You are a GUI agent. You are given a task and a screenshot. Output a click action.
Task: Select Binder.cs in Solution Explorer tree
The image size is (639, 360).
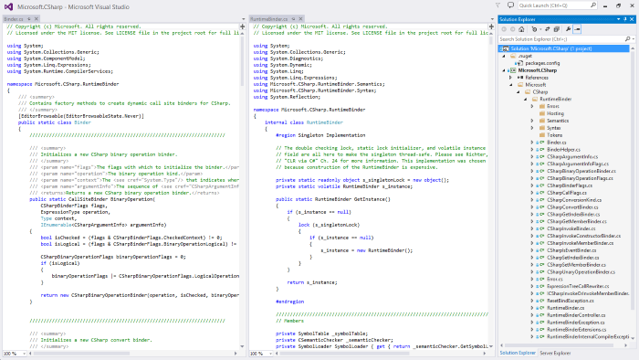pyautogui.click(x=556, y=143)
